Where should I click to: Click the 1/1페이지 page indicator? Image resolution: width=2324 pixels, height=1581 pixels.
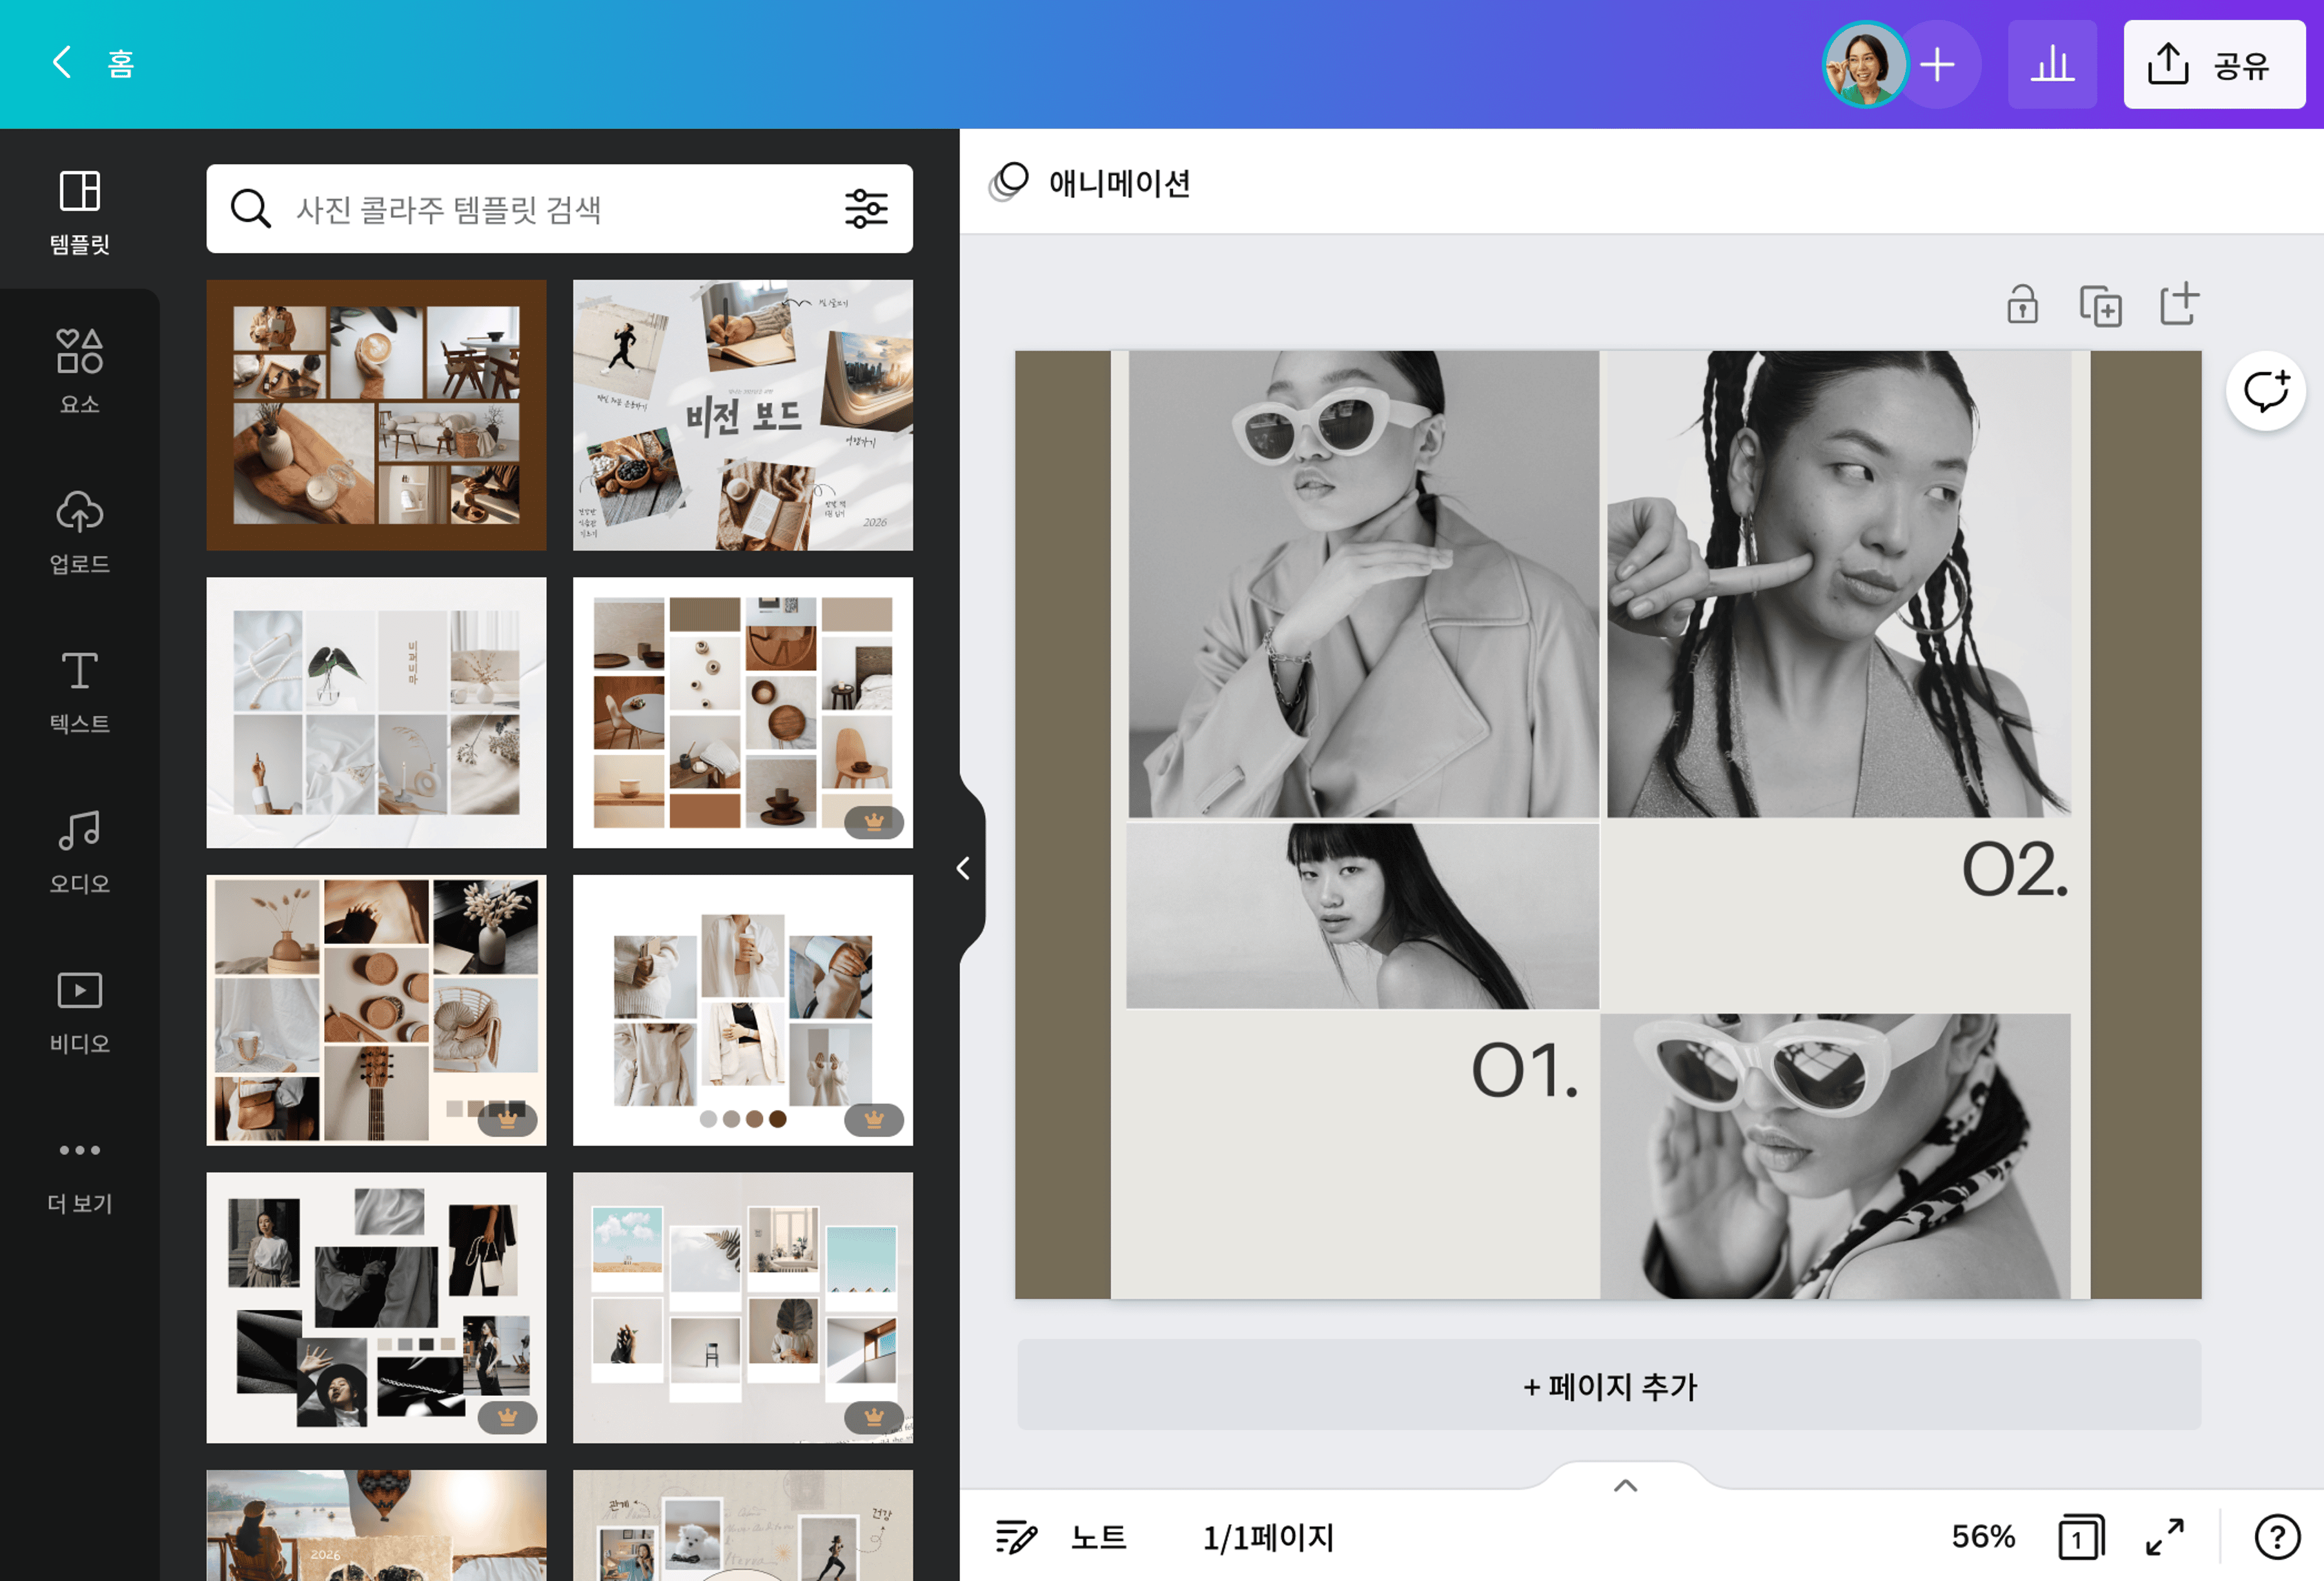point(1269,1537)
